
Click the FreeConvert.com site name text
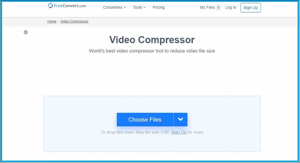(x=70, y=6)
